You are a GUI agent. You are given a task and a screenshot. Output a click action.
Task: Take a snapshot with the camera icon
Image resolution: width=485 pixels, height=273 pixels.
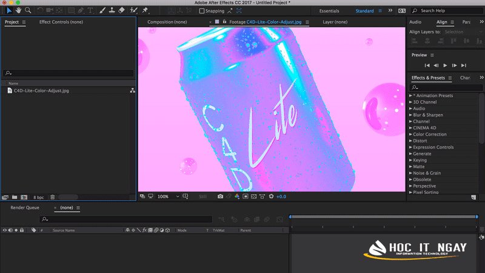click(x=220, y=197)
